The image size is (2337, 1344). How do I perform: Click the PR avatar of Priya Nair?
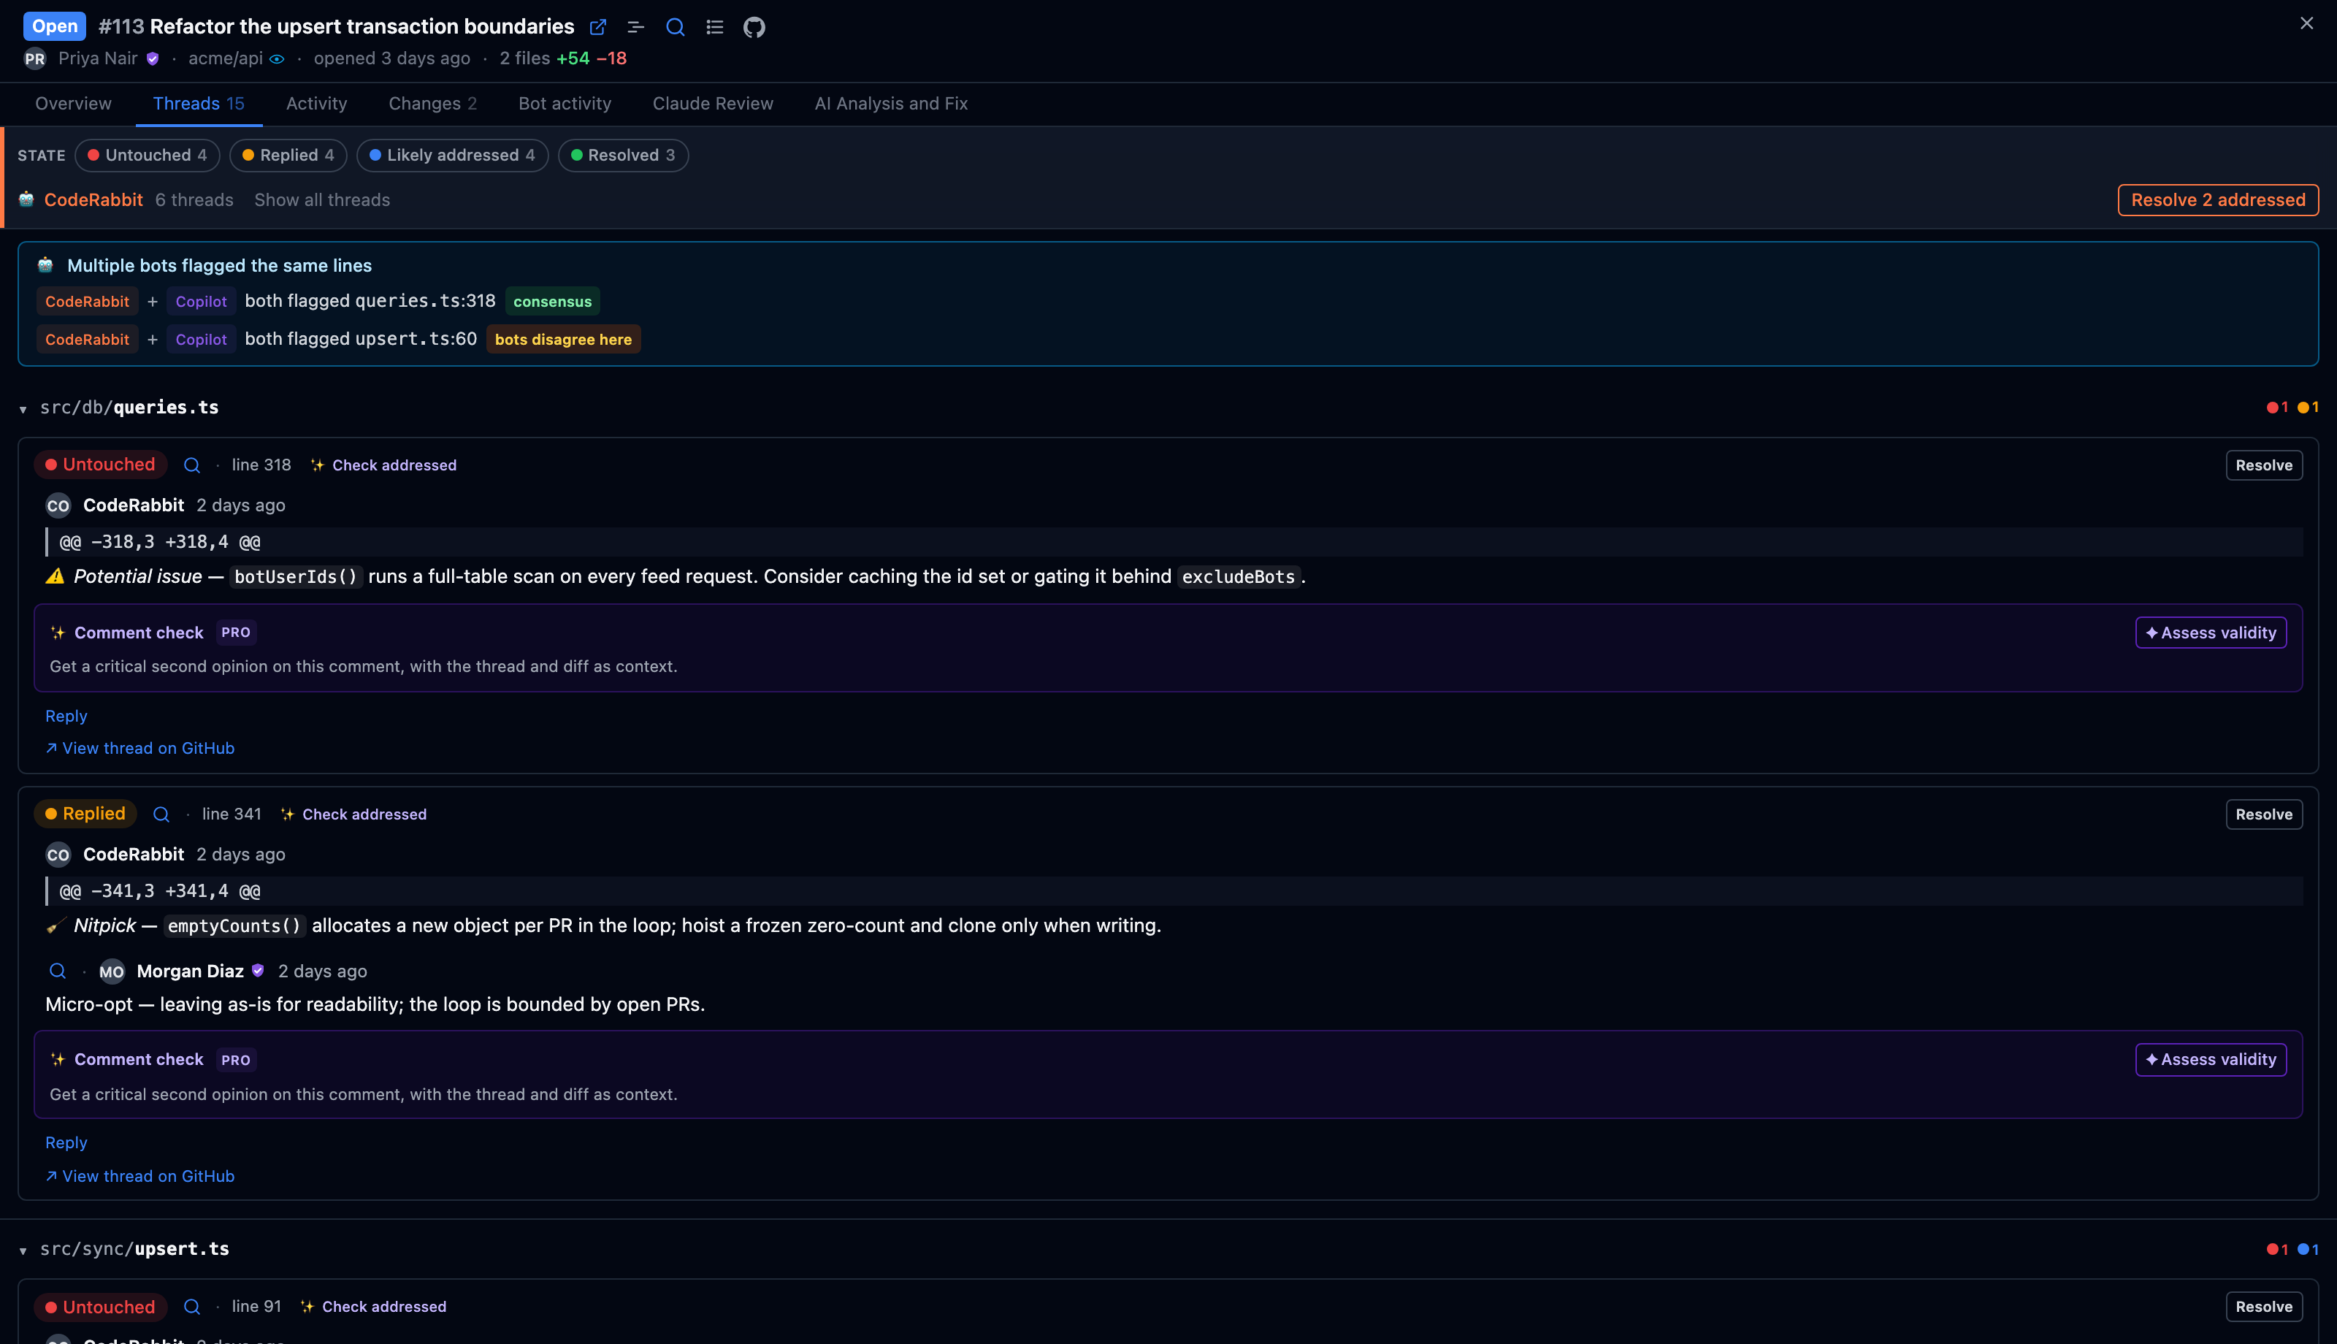[x=35, y=59]
